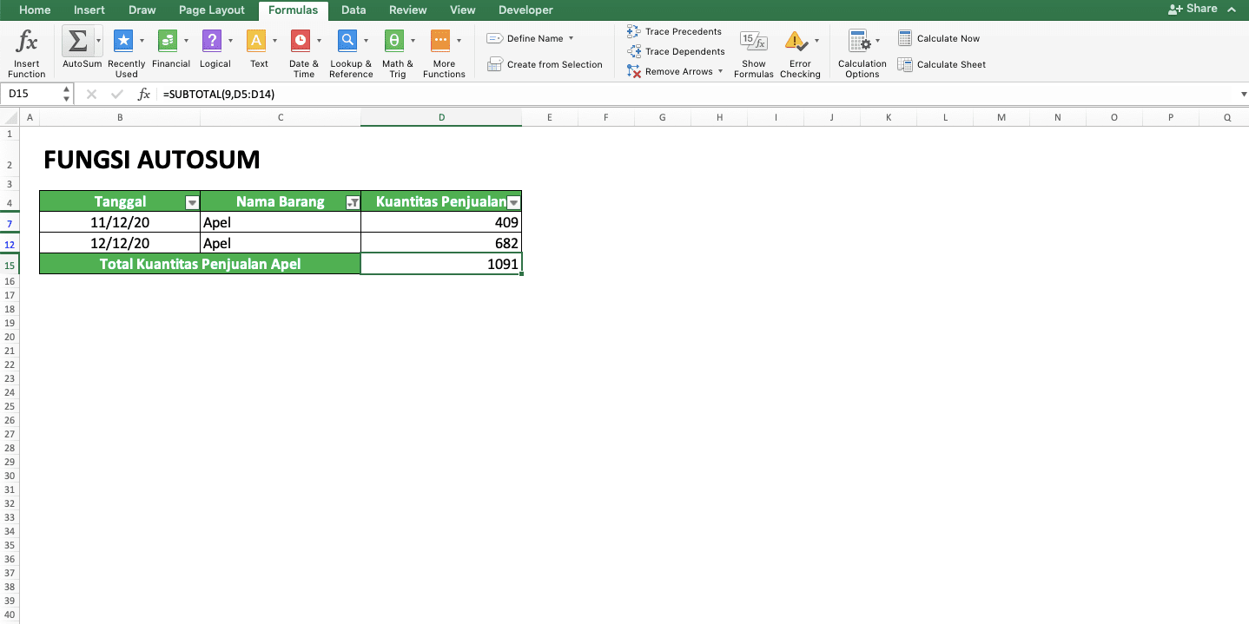Open the Logical functions icon
This screenshot has height=624, width=1249.
pos(211,41)
